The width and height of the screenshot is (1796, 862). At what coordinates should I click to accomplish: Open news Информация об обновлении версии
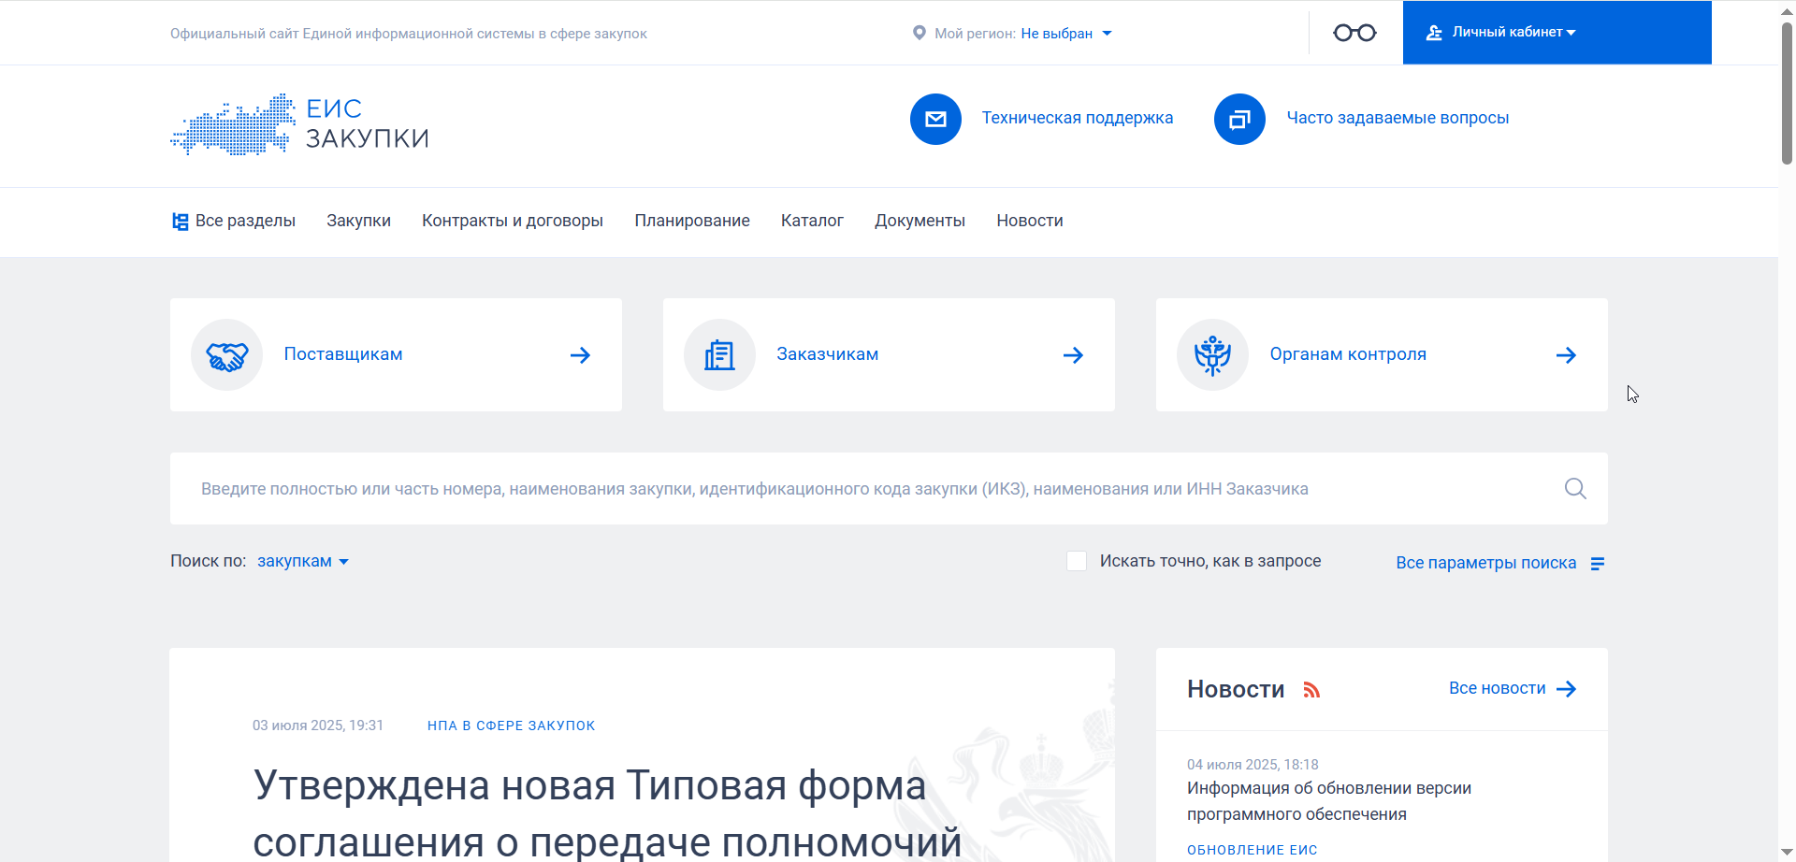click(x=1329, y=801)
